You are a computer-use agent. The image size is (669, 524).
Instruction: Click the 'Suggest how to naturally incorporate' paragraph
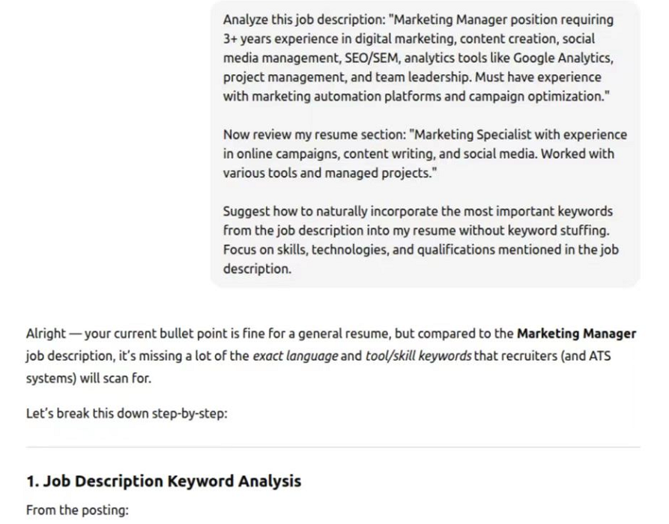pos(421,240)
